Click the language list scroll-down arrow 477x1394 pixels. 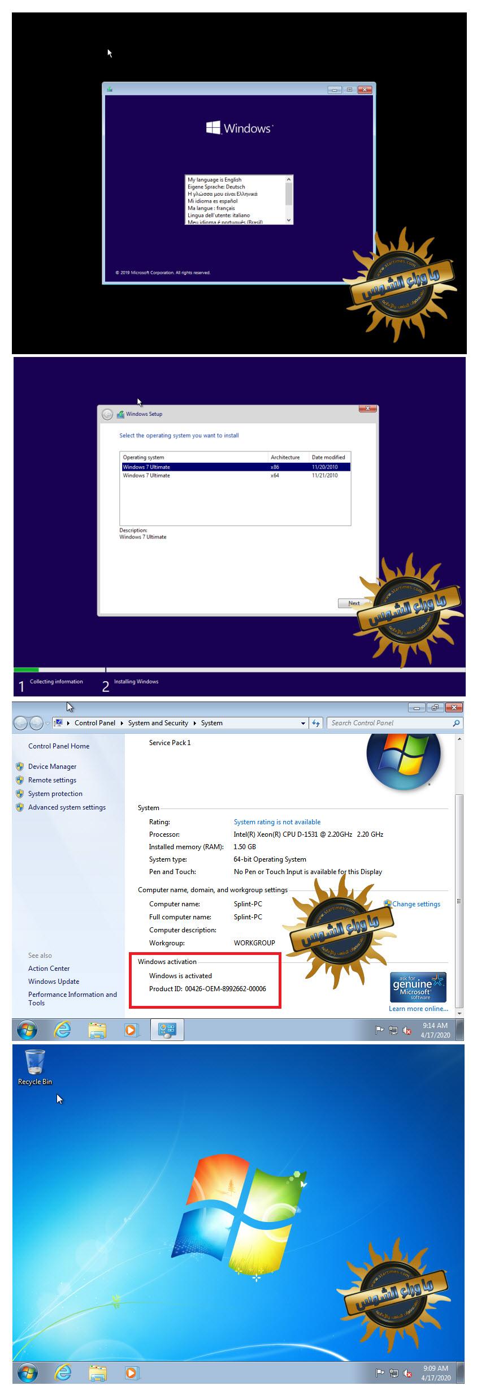289,220
